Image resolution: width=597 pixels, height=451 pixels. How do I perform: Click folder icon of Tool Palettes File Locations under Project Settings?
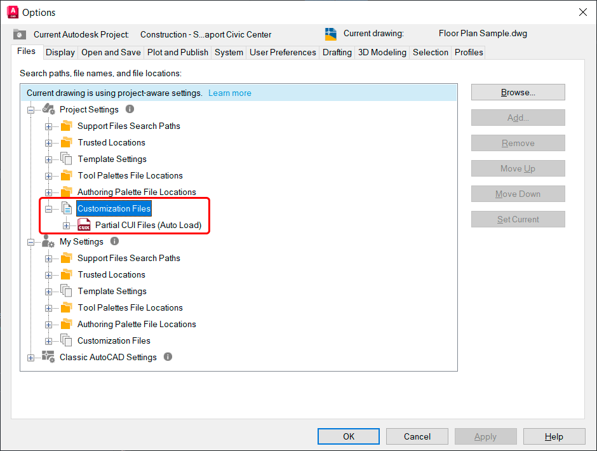[x=67, y=175]
